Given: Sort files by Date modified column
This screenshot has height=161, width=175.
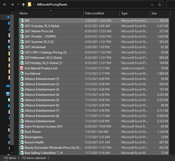Looking at the screenshot, I should (101, 13).
